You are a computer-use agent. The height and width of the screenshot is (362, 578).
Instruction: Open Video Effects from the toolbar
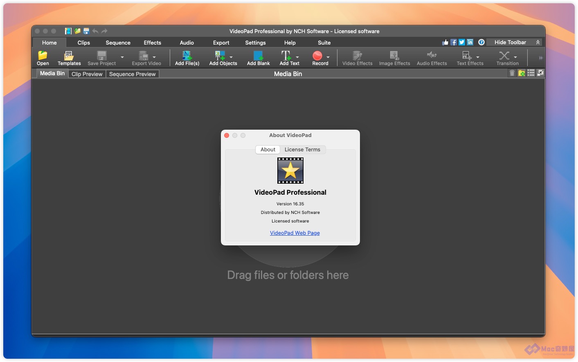point(357,55)
